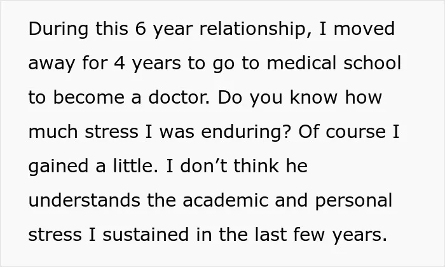Click the word "know" in the question

point(314,97)
